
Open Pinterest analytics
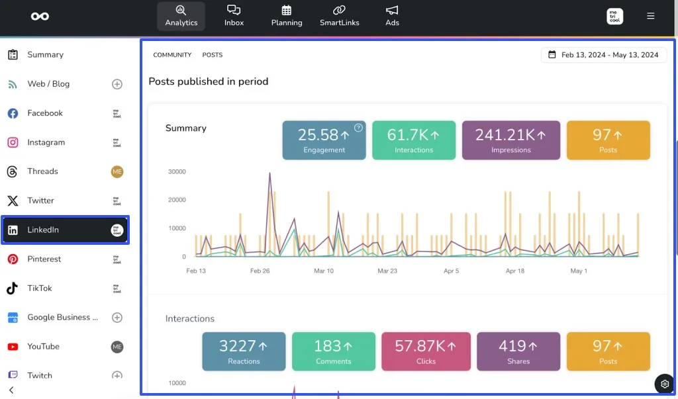pyautogui.click(x=44, y=259)
